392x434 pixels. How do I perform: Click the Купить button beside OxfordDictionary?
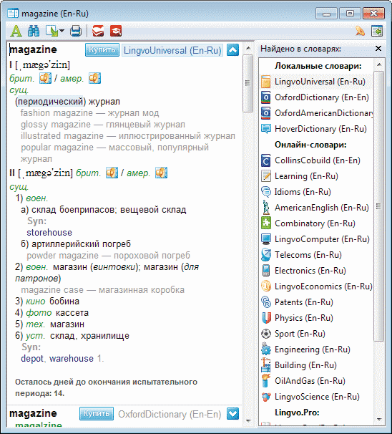[96, 413]
